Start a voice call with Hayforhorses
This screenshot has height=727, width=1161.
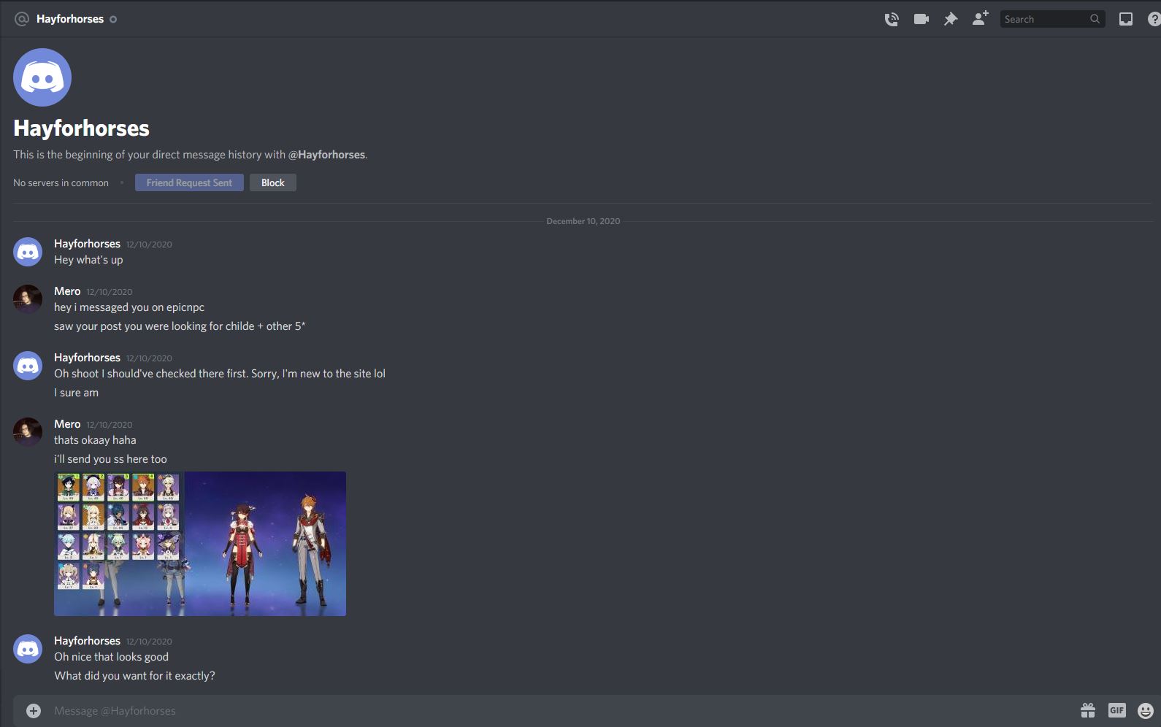click(x=891, y=19)
